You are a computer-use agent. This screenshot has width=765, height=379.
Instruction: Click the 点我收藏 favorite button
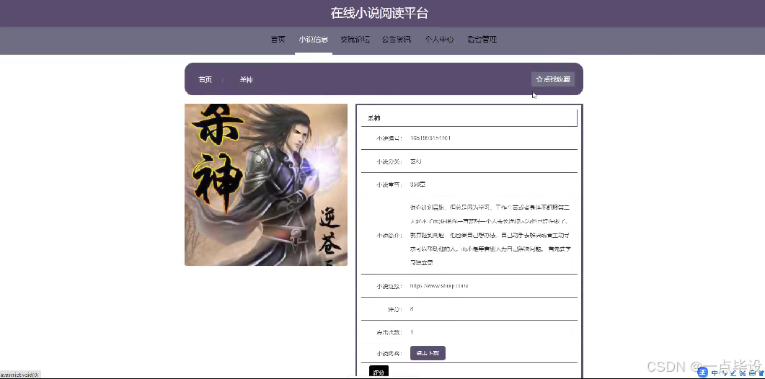coord(553,79)
